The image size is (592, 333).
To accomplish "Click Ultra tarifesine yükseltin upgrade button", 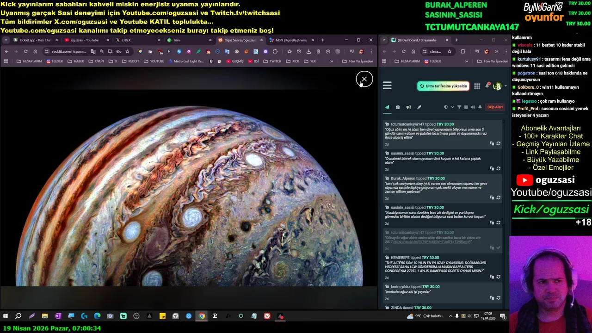I will coord(443,86).
